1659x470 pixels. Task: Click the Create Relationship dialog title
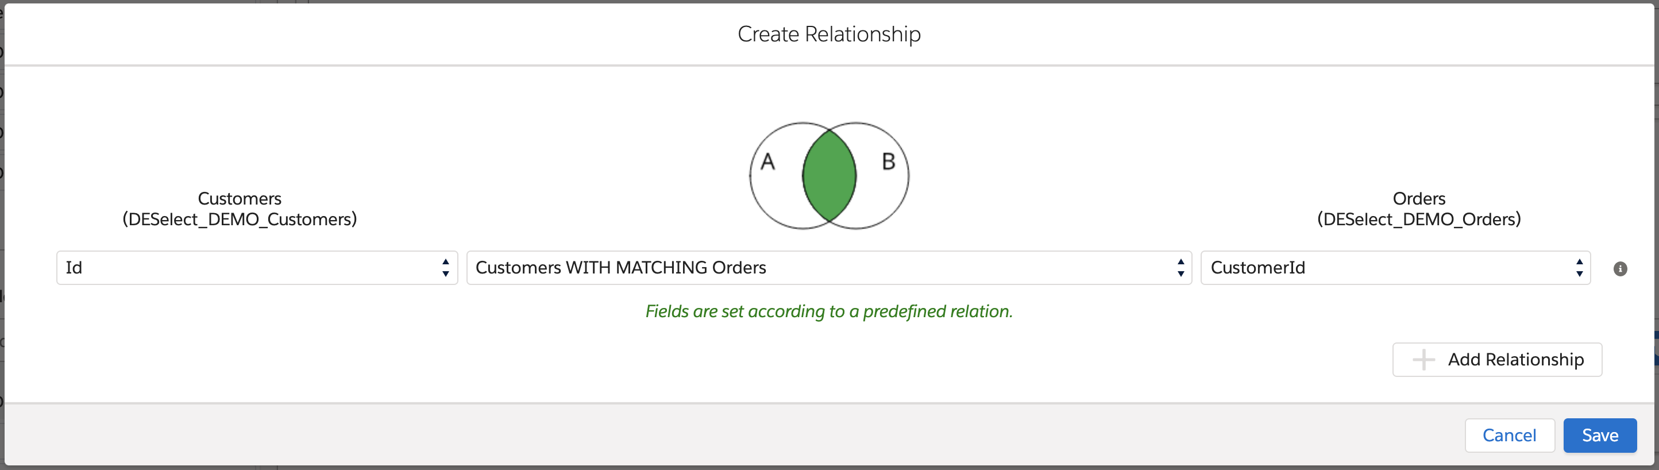tap(829, 34)
